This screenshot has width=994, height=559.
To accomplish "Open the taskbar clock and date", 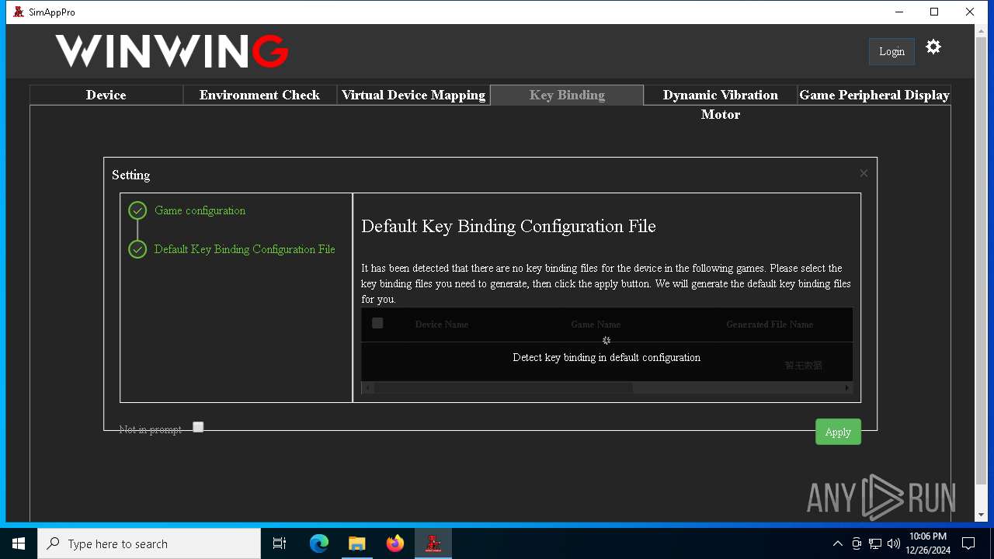I will tap(927, 543).
